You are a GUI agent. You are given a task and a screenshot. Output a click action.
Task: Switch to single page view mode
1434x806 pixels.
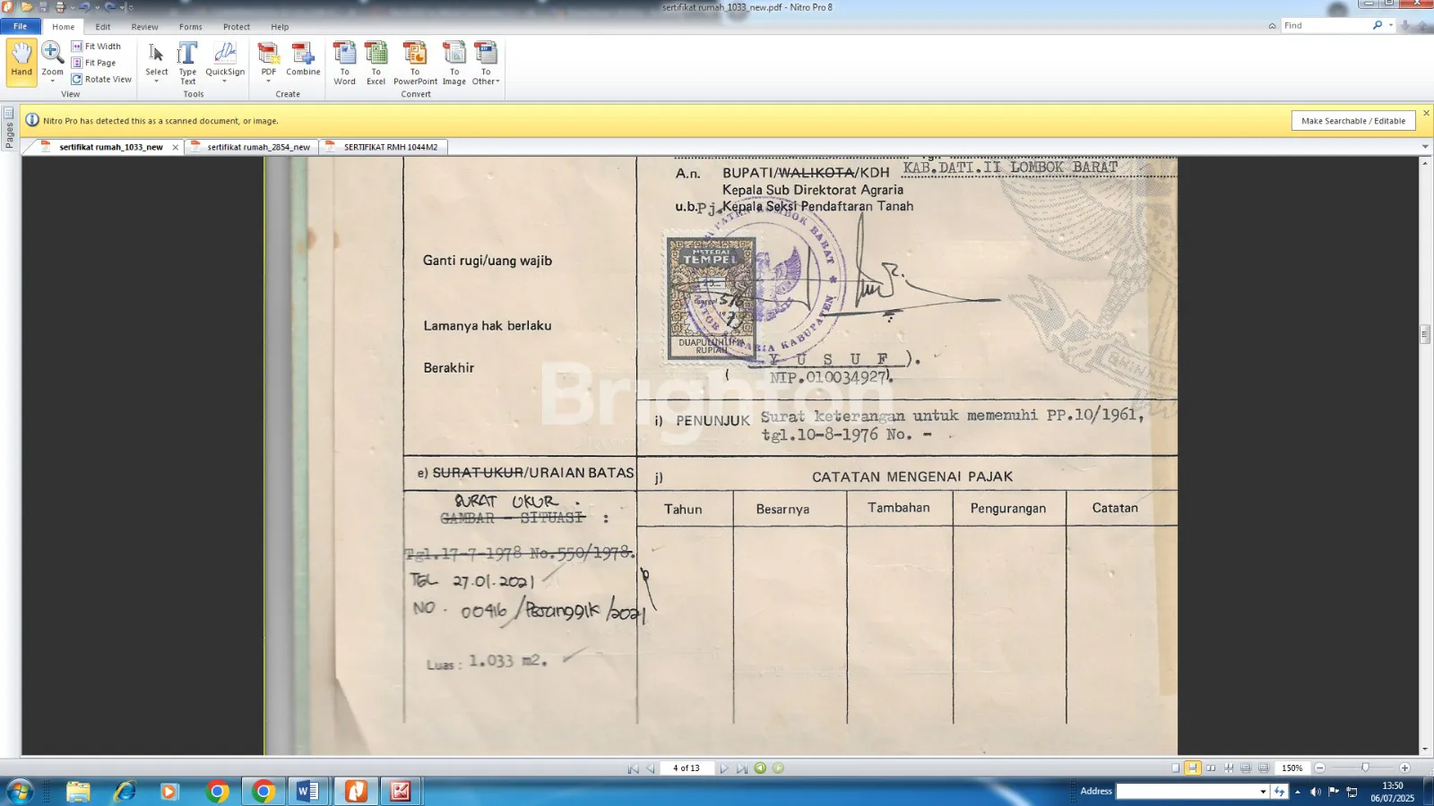[x=1175, y=768]
